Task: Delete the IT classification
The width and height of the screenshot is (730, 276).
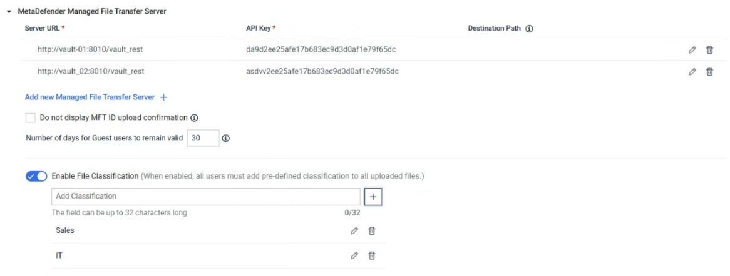Action: point(371,255)
